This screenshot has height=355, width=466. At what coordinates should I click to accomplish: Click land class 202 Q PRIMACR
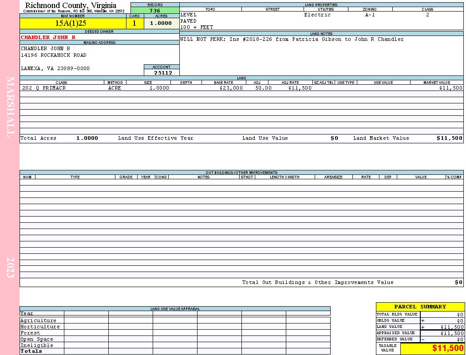(44, 88)
